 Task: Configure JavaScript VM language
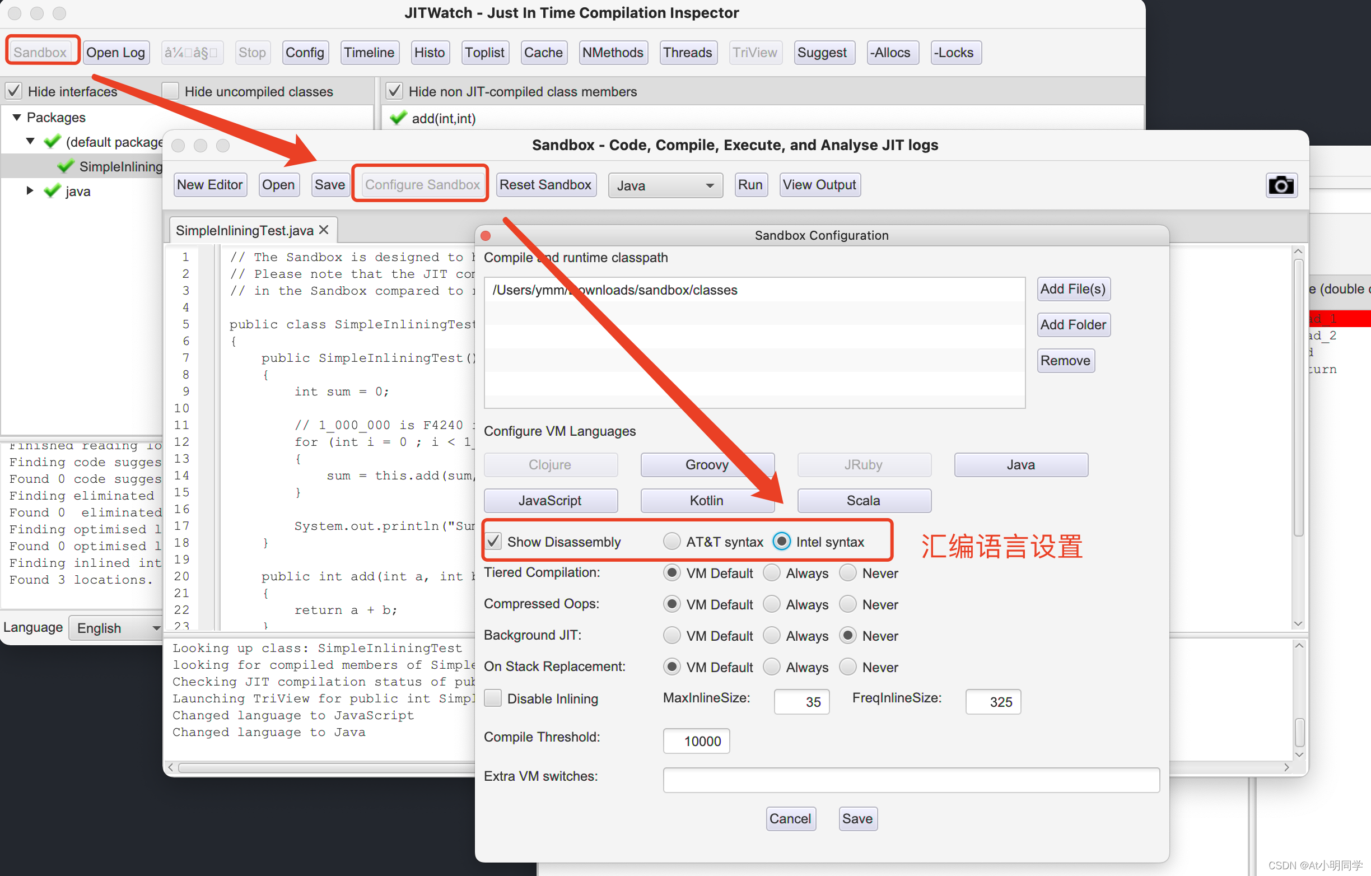pos(550,500)
